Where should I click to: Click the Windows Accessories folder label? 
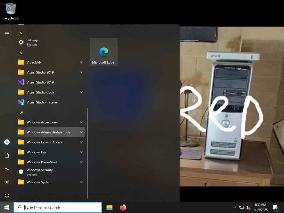point(42,122)
